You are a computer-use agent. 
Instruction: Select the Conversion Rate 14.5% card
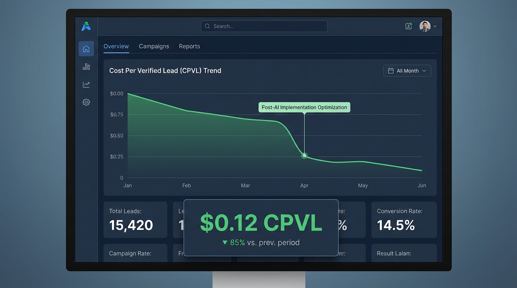point(404,220)
